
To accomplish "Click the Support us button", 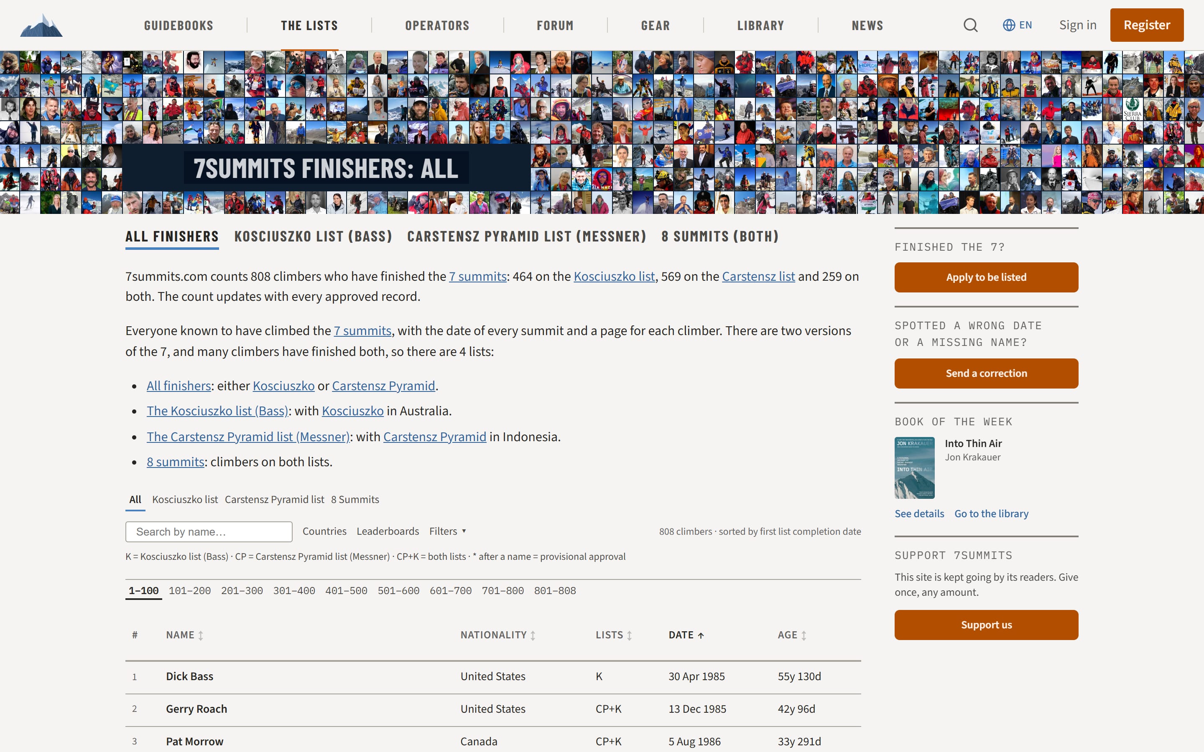I will click(986, 625).
